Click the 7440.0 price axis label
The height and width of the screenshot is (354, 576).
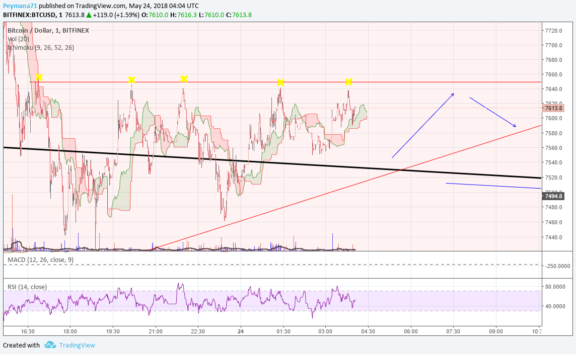click(553, 237)
